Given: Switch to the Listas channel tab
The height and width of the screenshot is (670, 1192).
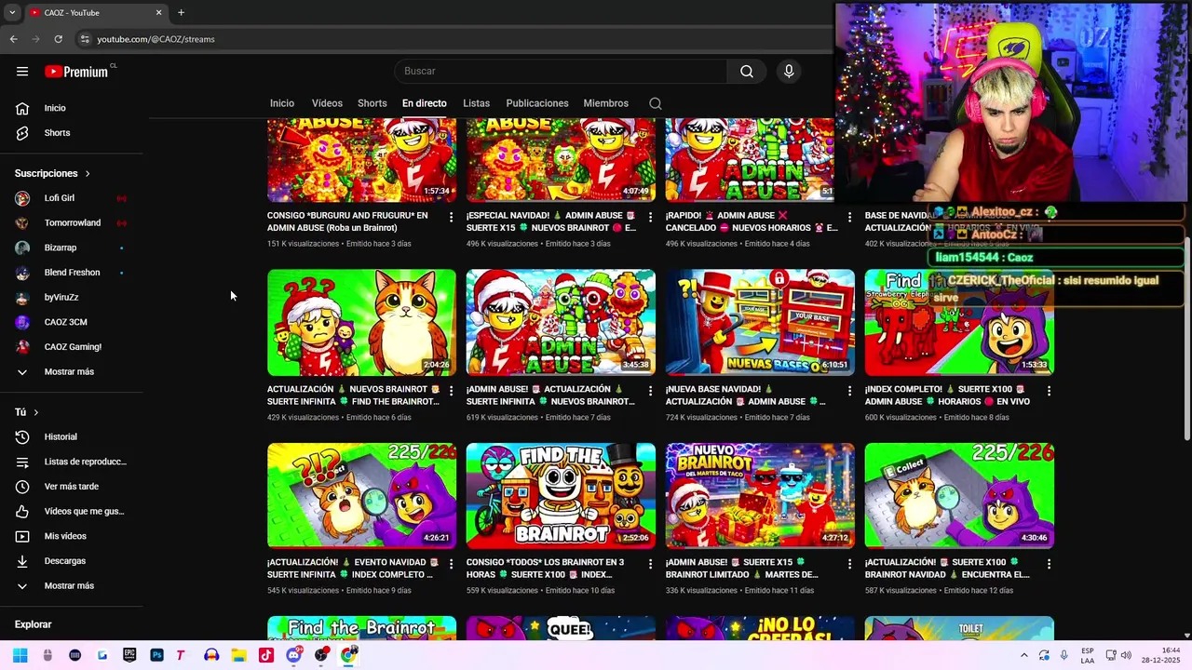Looking at the screenshot, I should coord(476,103).
